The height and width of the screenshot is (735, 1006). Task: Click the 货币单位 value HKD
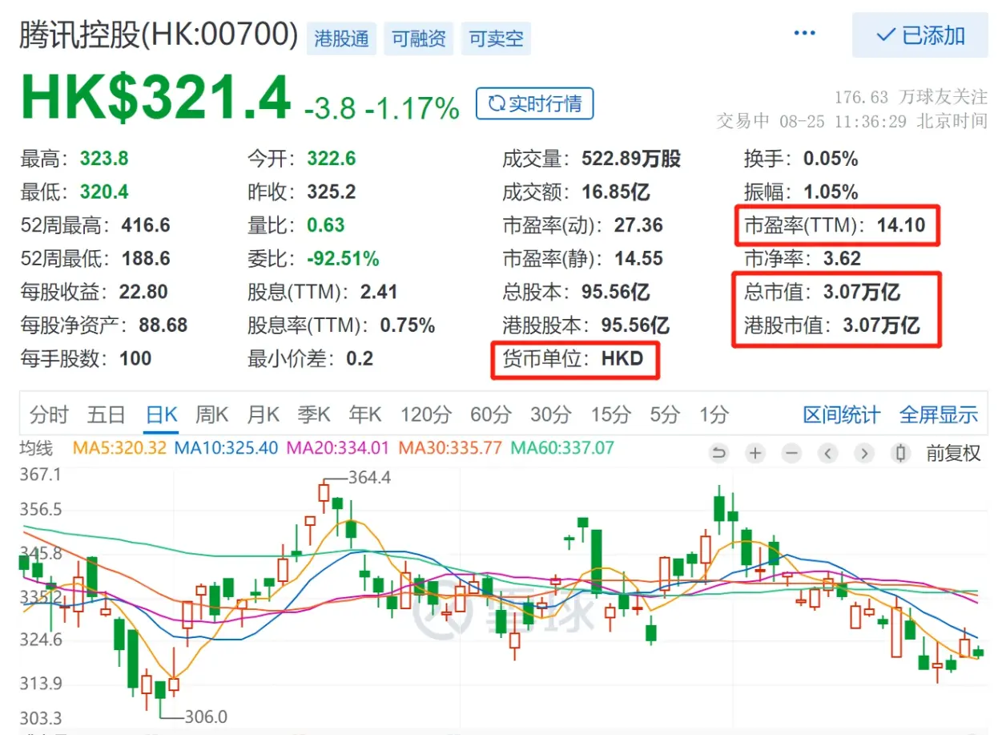pos(622,358)
